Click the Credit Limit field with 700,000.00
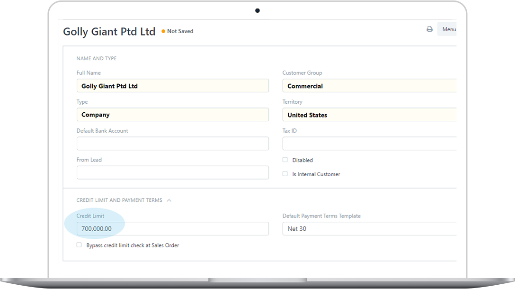516x289 pixels. pos(172,229)
